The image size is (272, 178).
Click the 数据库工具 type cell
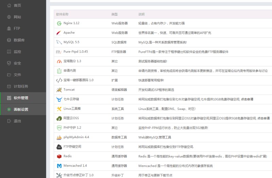tap(119, 137)
